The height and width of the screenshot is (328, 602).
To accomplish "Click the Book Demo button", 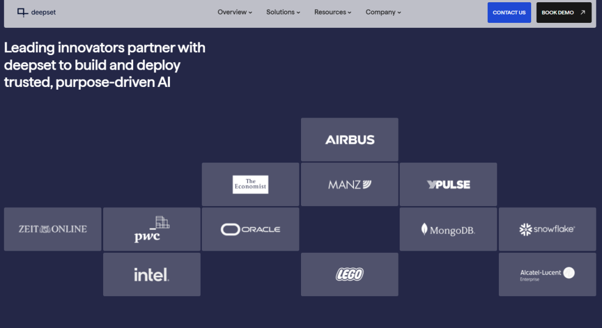I will pyautogui.click(x=564, y=13).
